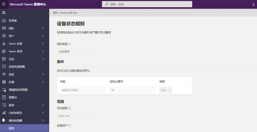
Task: Click the 条件 section heading
Action: coord(60,62)
